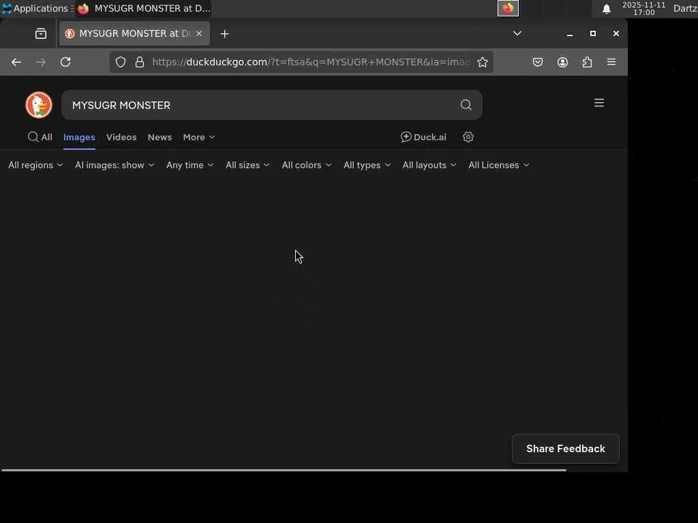Screen dimensions: 698x523
Task: Open Firefox View recent browsing icon
Action: coord(41,34)
